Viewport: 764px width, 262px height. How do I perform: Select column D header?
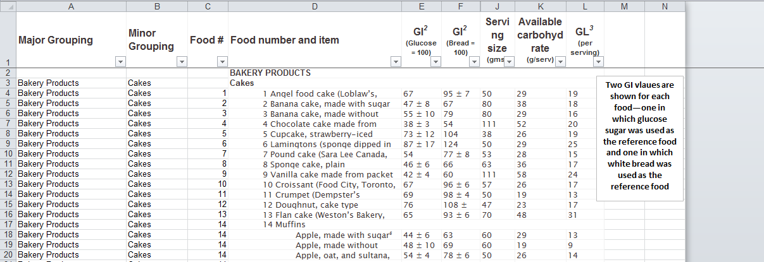coord(315,6)
